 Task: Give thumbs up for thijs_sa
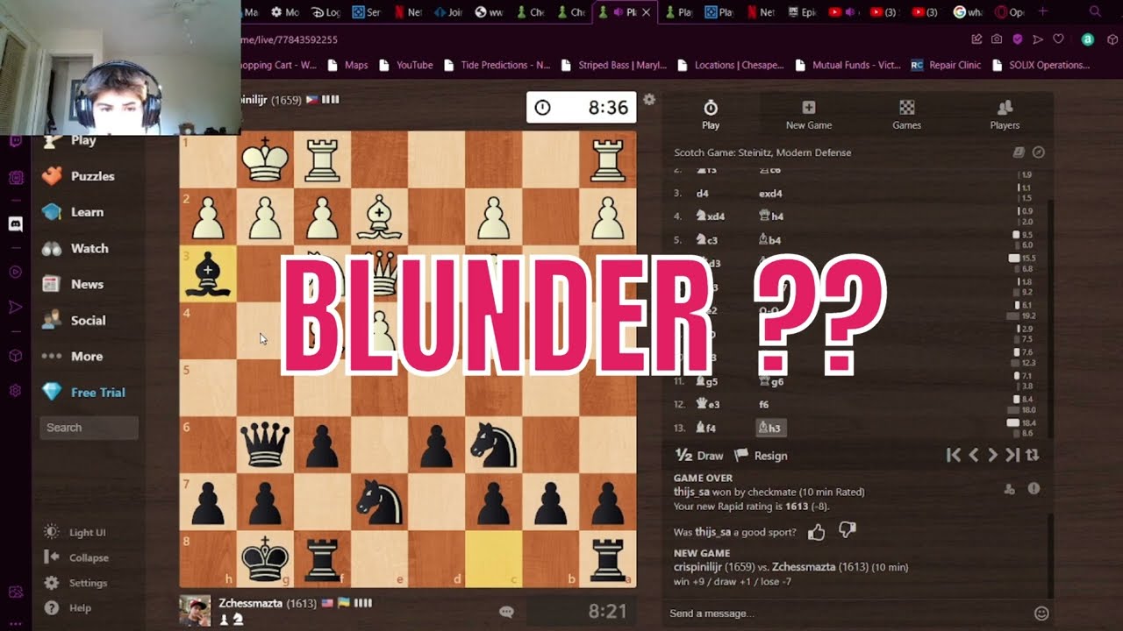click(x=816, y=531)
